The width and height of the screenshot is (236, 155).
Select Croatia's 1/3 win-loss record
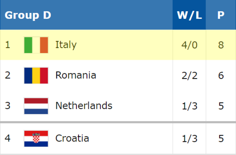189,138
